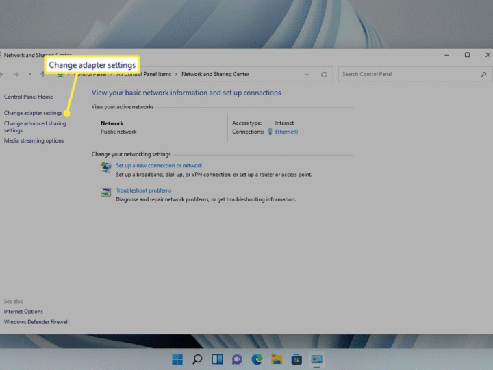493x370 pixels.
Task: Launch the Chat app from the taskbar
Action: (237, 359)
